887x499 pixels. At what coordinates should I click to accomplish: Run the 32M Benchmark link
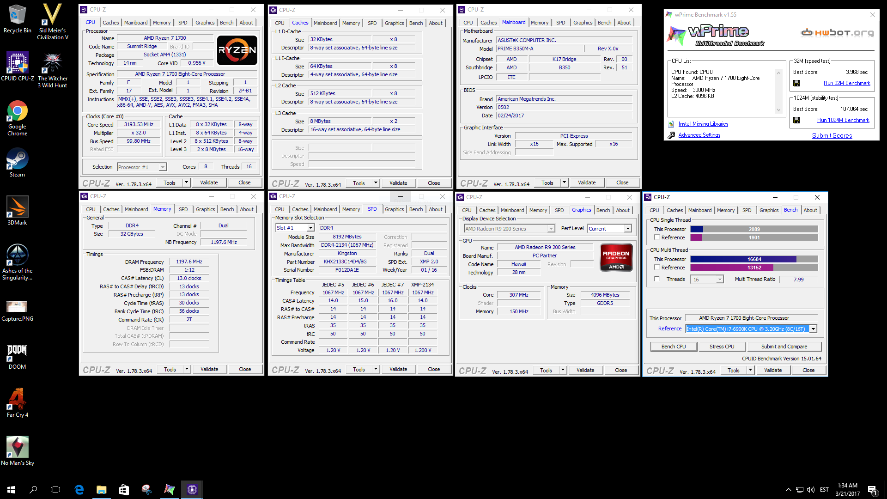[x=847, y=83]
